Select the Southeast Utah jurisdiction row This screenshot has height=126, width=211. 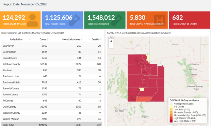coord(52,76)
